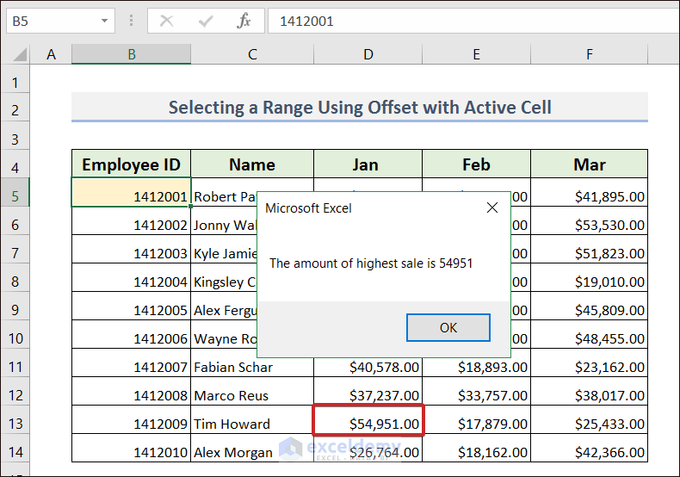
Task: Click the name cell Fabian Schar
Action: (252, 363)
